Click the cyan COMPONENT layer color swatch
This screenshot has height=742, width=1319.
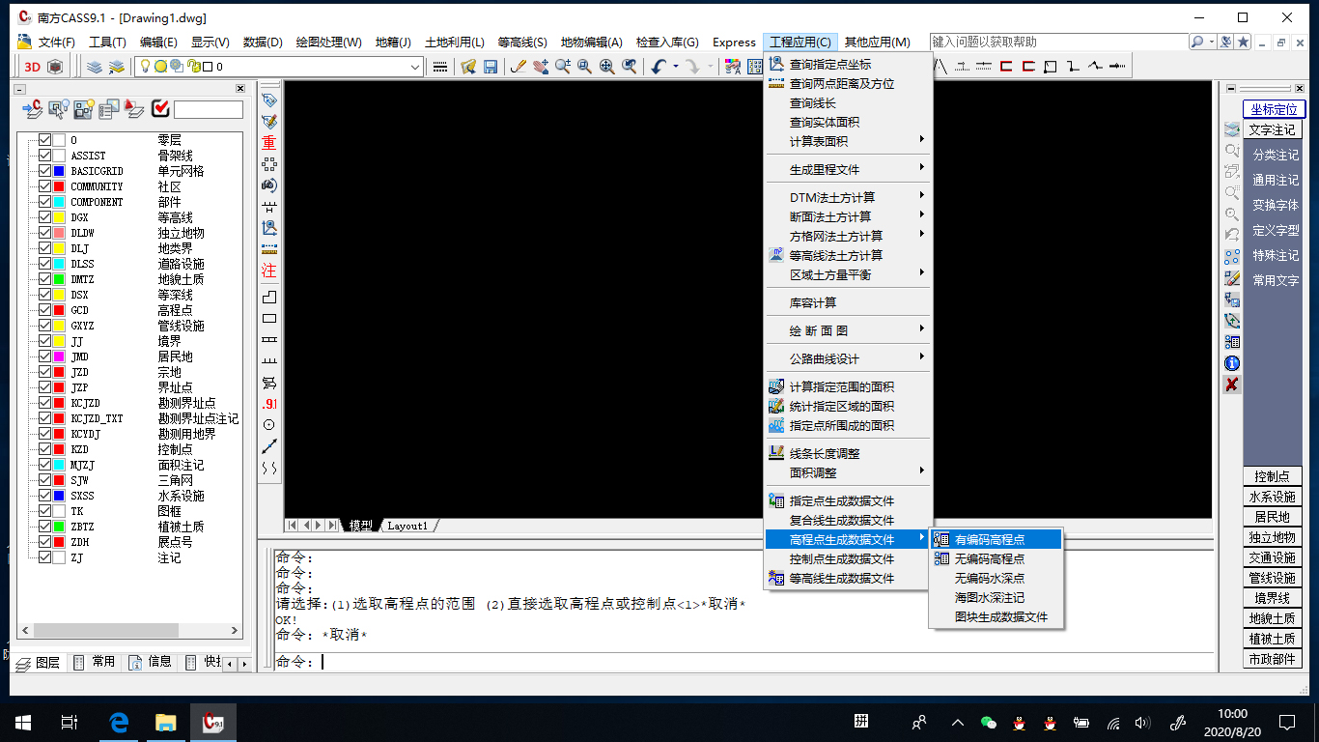click(x=59, y=202)
